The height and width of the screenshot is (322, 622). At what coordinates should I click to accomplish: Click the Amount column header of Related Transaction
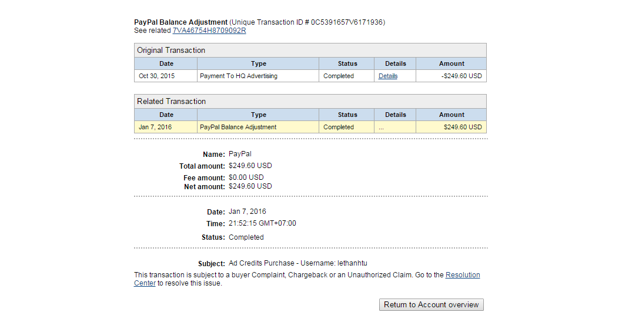(451, 115)
